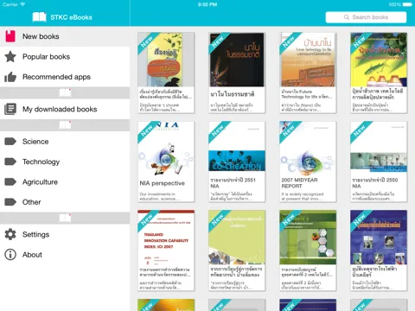Tap the 9:50 PM clock

[207, 4]
